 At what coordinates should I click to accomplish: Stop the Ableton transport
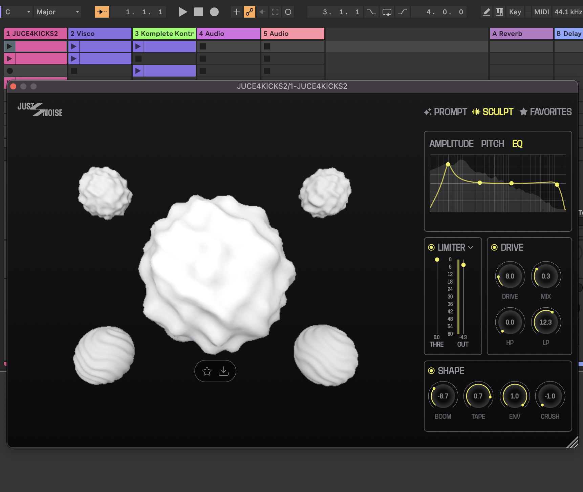pos(199,12)
